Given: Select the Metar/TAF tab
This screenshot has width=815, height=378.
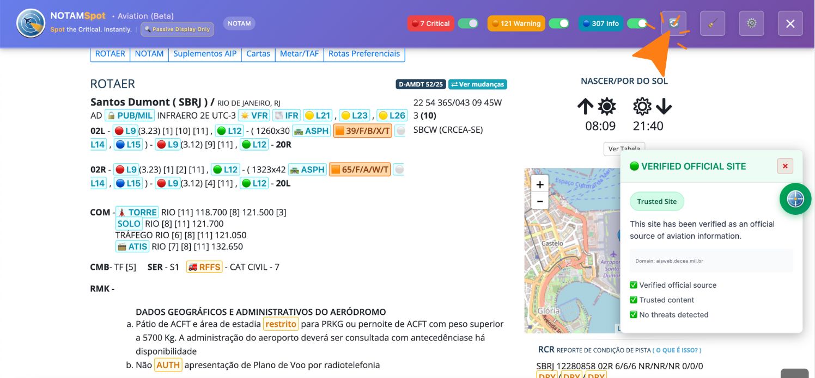Looking at the screenshot, I should [x=299, y=54].
